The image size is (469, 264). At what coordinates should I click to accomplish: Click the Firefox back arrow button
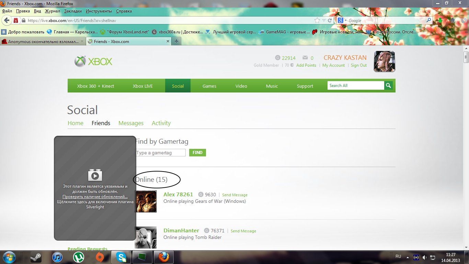7,20
